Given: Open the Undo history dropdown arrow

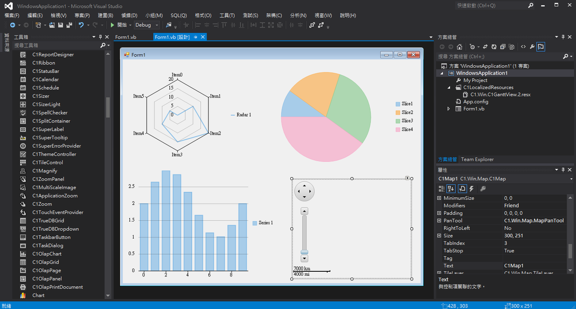Looking at the screenshot, I should pyautogui.click(x=88, y=25).
